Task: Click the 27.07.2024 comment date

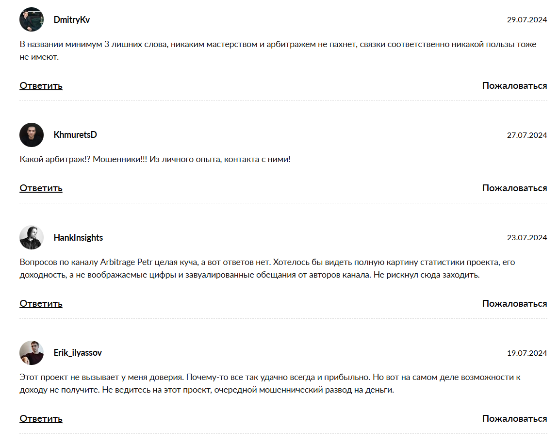Action: pyautogui.click(x=526, y=135)
